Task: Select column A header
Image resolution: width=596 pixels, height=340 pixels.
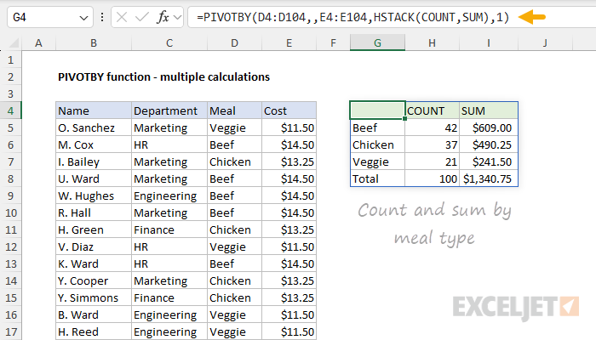Action: 38,42
